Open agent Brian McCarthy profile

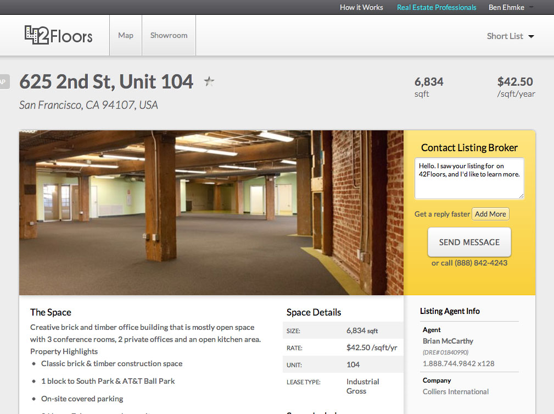447,341
